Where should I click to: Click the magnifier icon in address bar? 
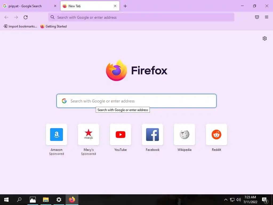tap(53, 17)
